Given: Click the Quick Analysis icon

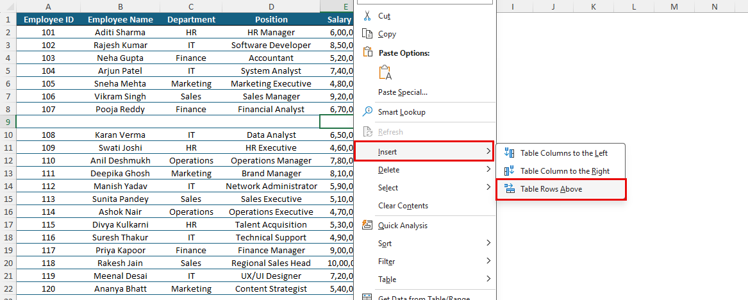Looking at the screenshot, I should [x=367, y=225].
